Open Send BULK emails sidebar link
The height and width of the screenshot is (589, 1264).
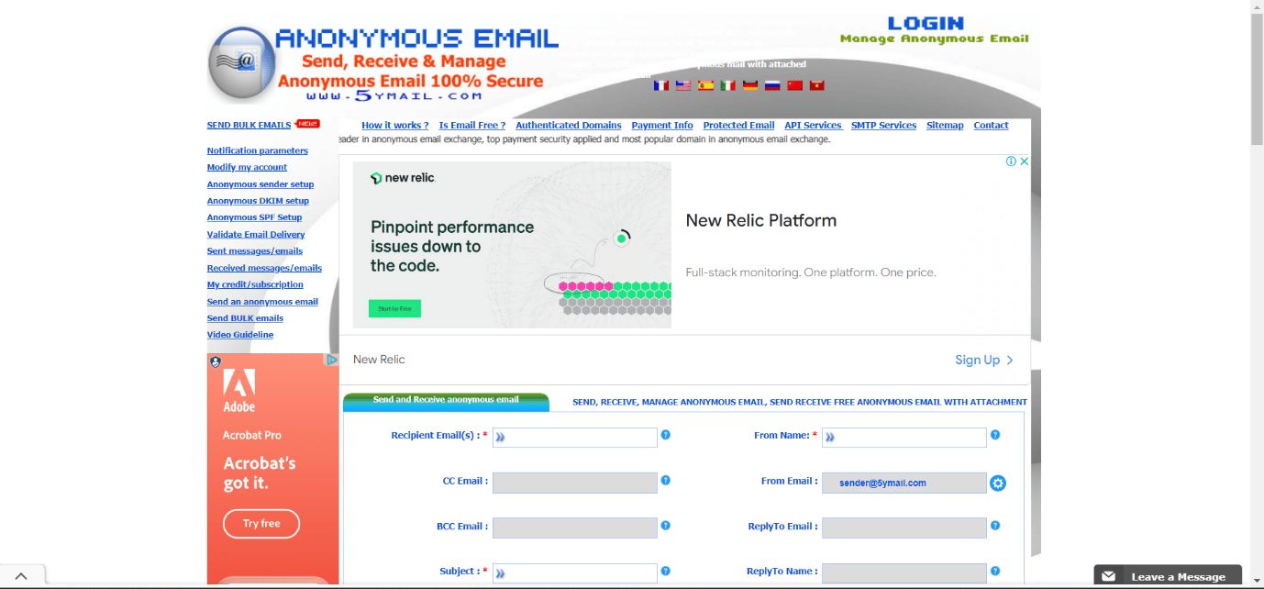click(x=245, y=318)
